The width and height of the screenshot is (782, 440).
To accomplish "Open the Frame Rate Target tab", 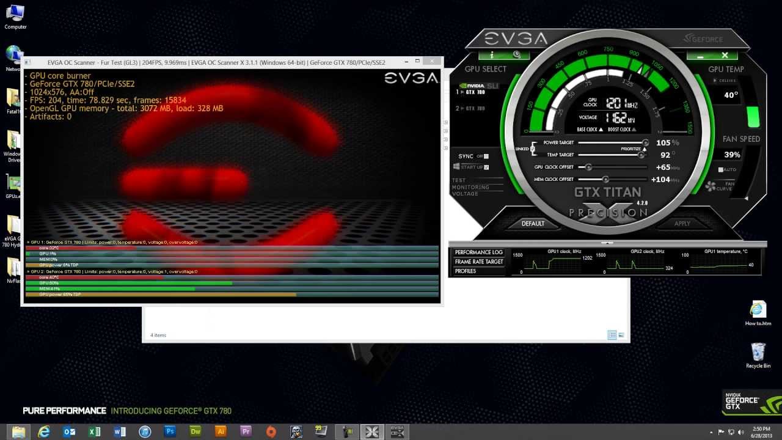I will coord(479,262).
